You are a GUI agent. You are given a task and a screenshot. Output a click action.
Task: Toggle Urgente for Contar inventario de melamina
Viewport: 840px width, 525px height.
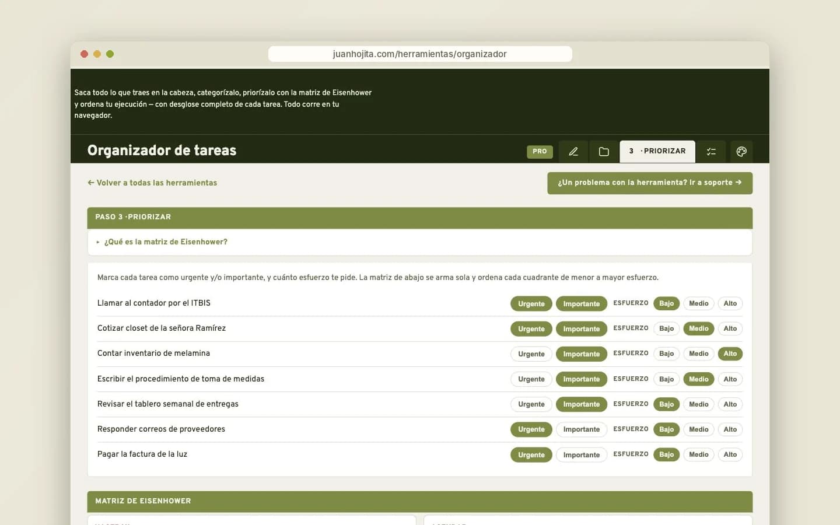[x=531, y=353]
